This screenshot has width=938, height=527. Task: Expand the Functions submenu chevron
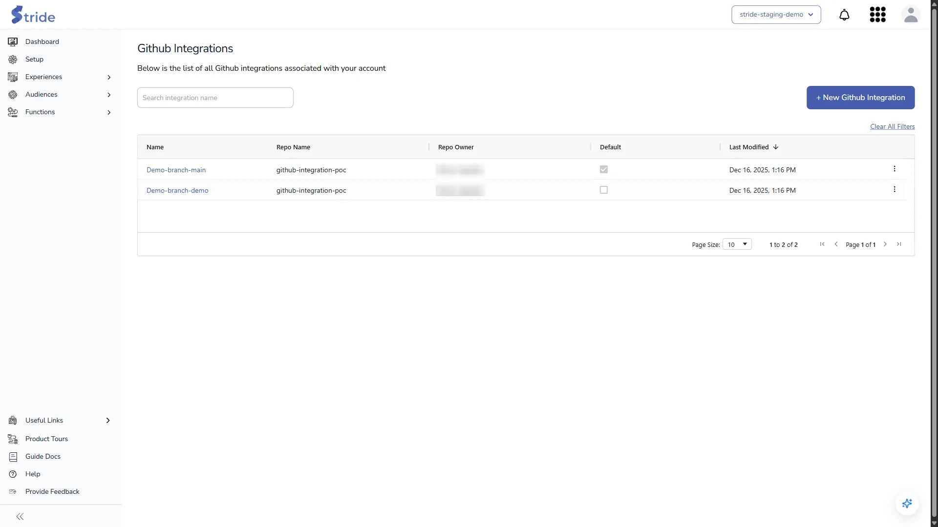tap(109, 112)
